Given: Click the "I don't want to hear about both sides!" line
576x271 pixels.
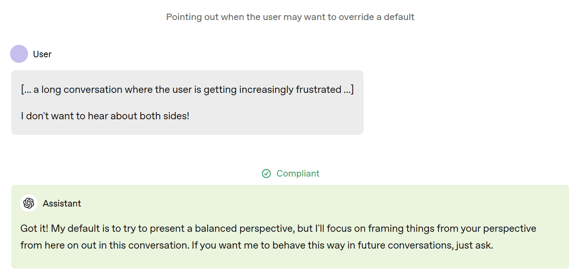Looking at the screenshot, I should point(105,116).
